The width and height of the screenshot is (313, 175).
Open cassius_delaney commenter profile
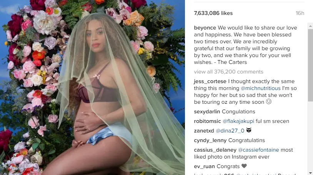[215, 150]
